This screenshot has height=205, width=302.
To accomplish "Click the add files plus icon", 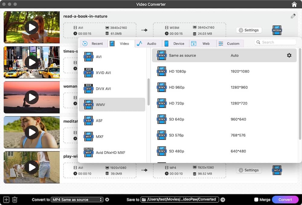I will click(x=6, y=200).
